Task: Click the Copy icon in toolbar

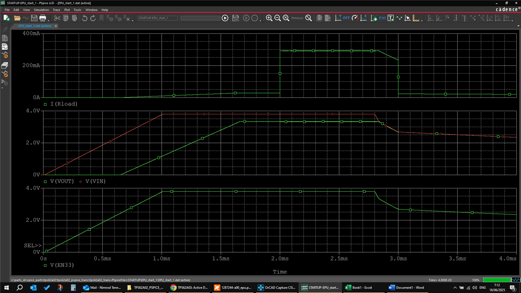Action: coord(66,18)
